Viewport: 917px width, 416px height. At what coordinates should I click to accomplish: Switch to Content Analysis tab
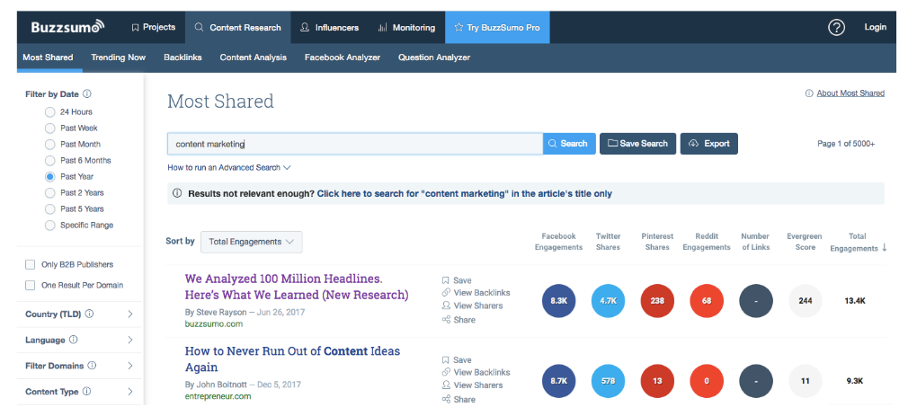coord(254,58)
